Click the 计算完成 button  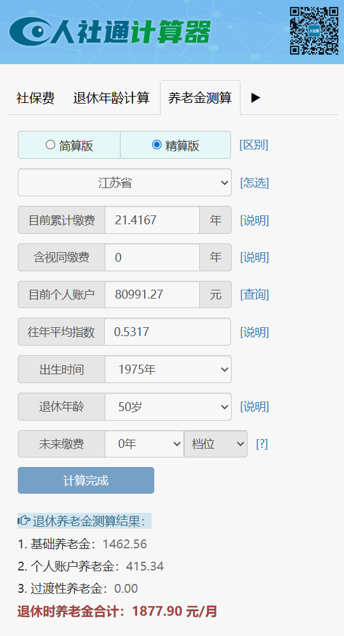pyautogui.click(x=86, y=480)
